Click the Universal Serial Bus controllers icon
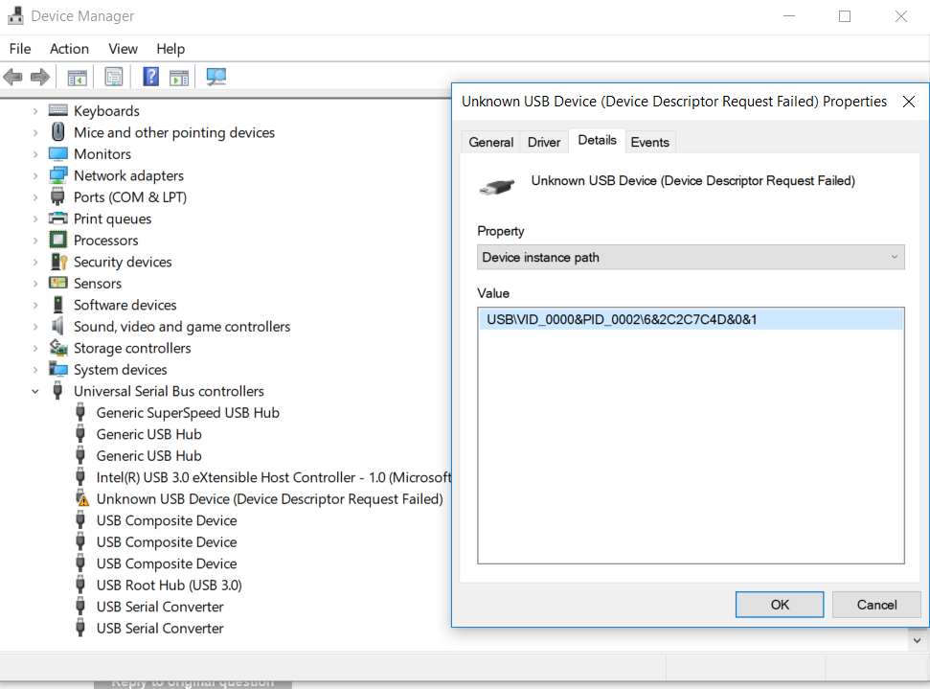The image size is (930, 689). click(57, 390)
